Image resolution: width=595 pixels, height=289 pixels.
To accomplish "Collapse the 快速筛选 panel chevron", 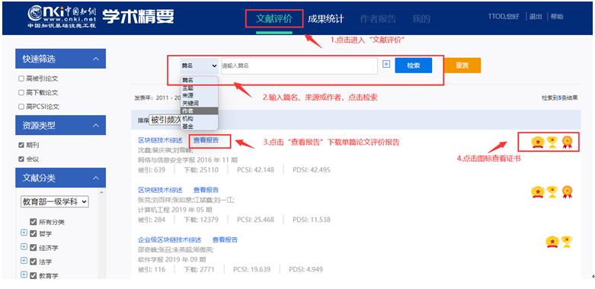I will point(96,59).
